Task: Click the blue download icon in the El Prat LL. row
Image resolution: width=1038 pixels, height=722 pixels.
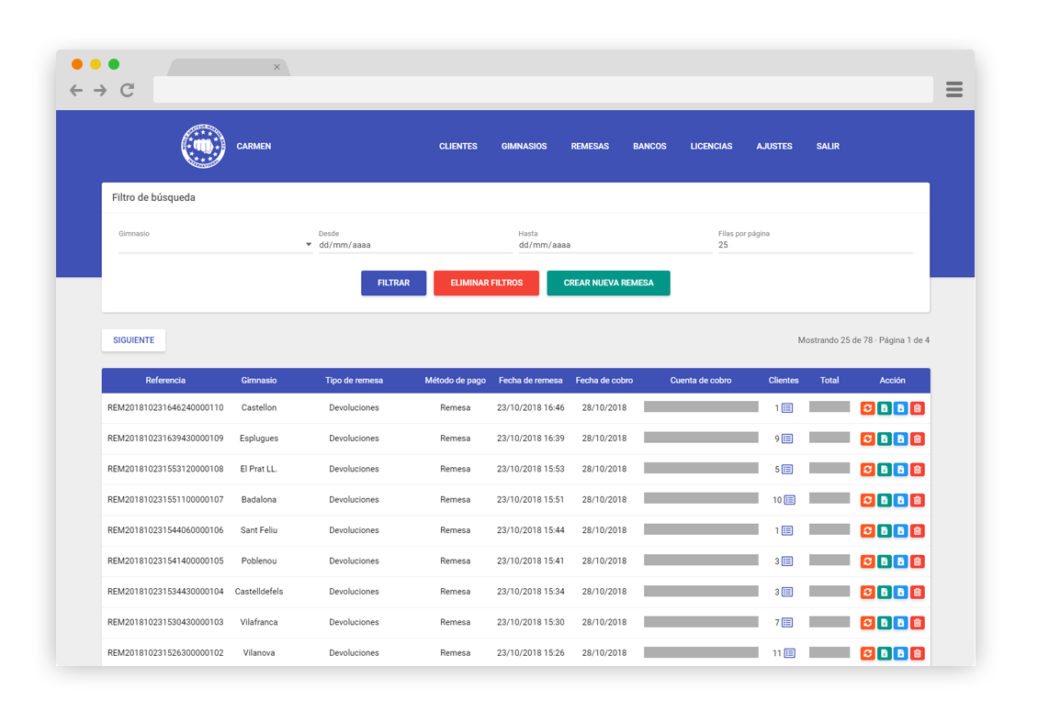Action: click(x=900, y=470)
